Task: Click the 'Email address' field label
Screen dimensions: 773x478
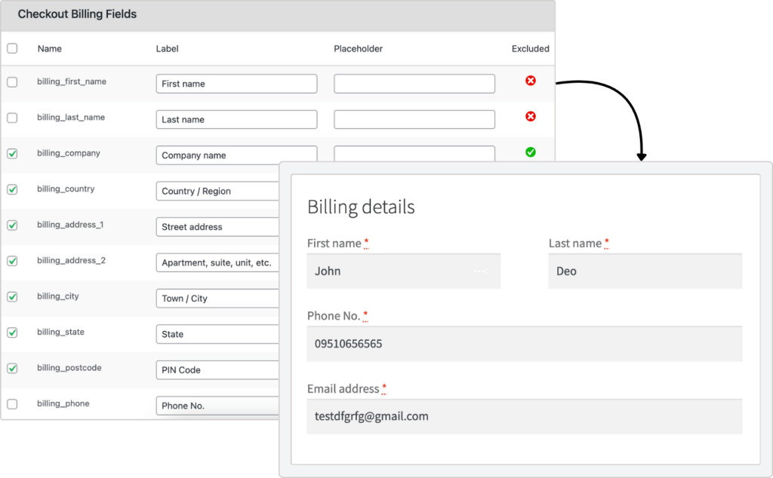Action: point(343,389)
